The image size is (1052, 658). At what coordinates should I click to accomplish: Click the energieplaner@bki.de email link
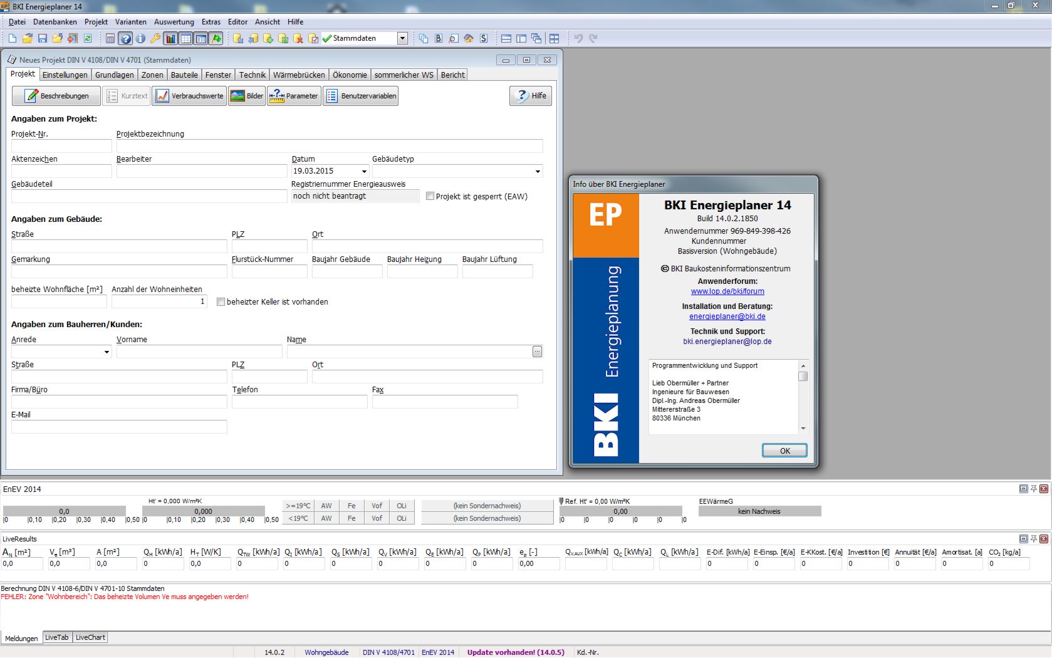[727, 316]
